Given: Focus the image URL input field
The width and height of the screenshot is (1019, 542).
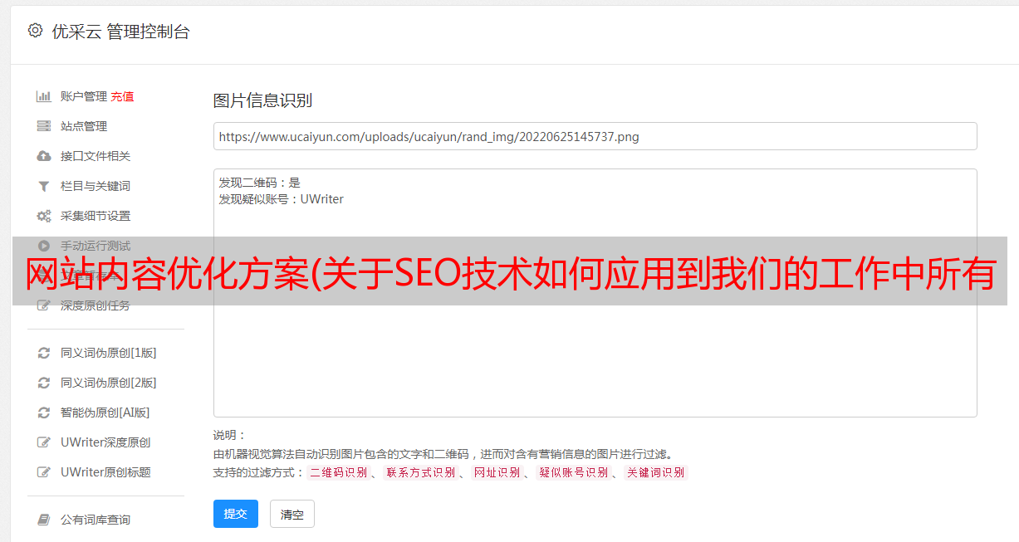Looking at the screenshot, I should pos(595,136).
